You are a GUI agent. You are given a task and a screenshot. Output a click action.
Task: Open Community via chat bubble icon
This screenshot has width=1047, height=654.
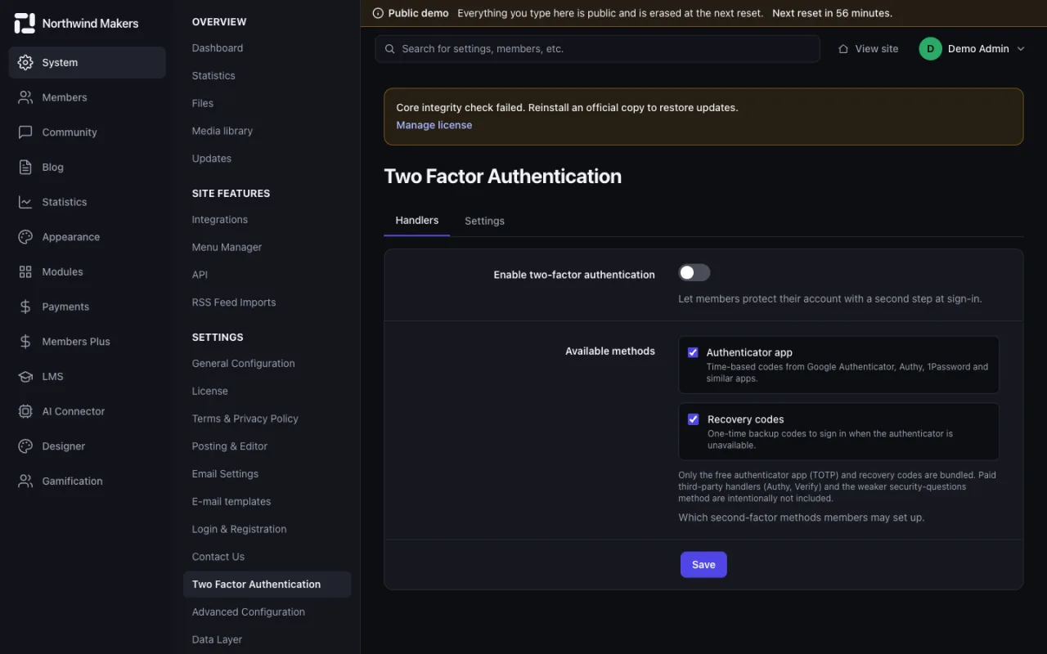coord(25,132)
